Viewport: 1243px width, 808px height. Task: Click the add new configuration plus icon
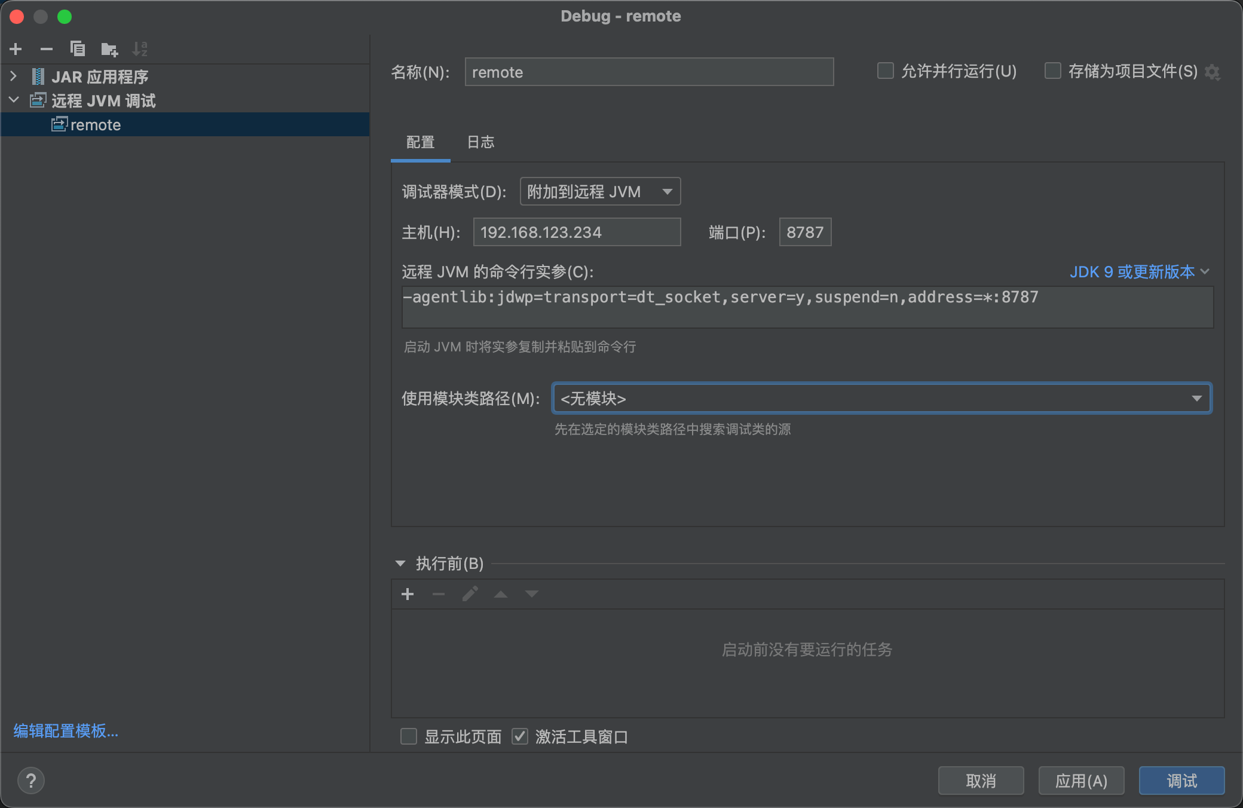coord(16,49)
